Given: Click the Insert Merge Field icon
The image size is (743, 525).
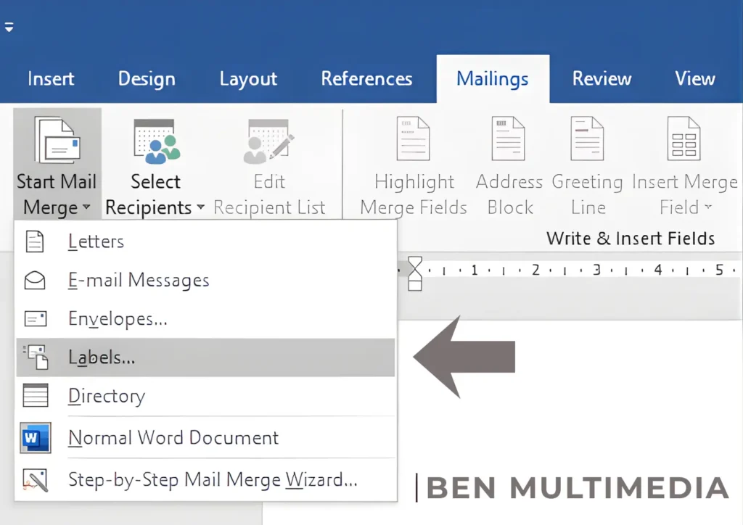Looking at the screenshot, I should [683, 138].
